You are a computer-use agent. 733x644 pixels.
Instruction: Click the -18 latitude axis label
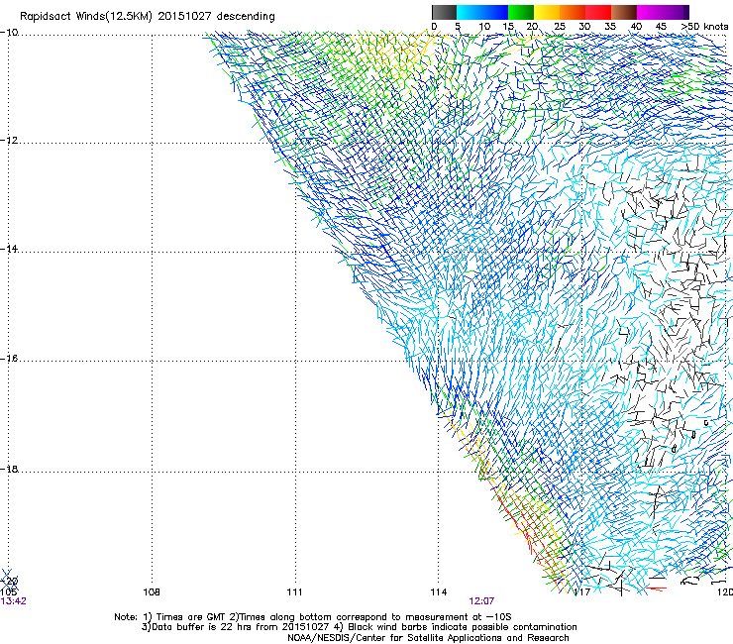[9, 469]
